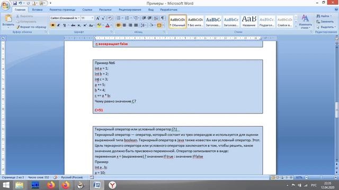Expand Шрифт font dialog launcher
339x190 pixels.
[x=112, y=32]
